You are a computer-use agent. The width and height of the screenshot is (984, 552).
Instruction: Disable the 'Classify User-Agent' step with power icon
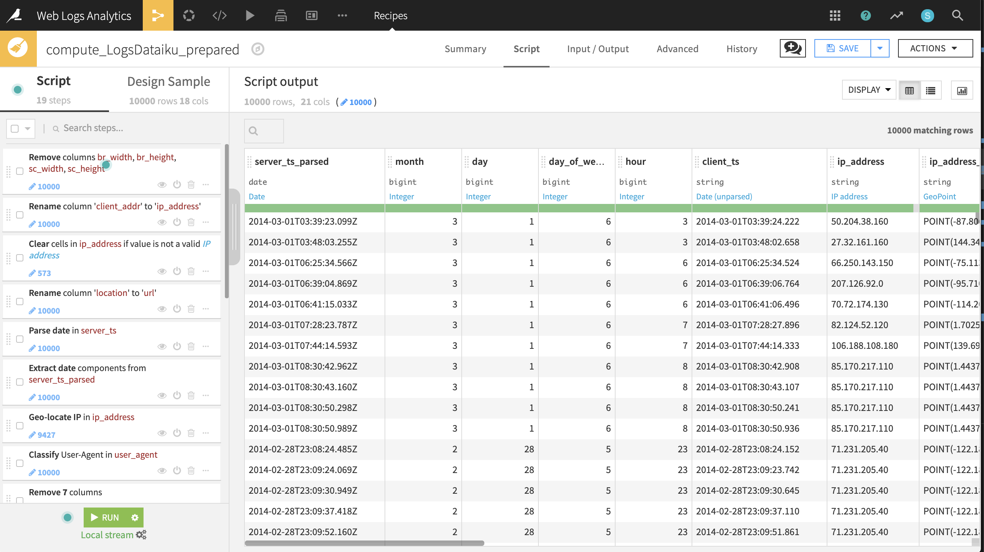177,470
